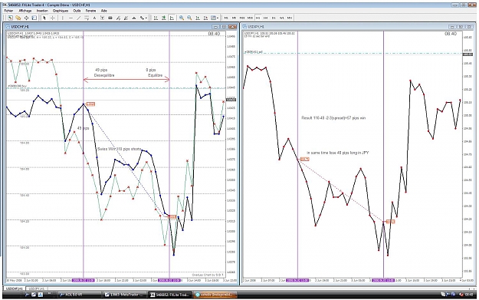Choose the Vertical Line drawing tool
This screenshot has height=300, width=479.
pos(63,18)
